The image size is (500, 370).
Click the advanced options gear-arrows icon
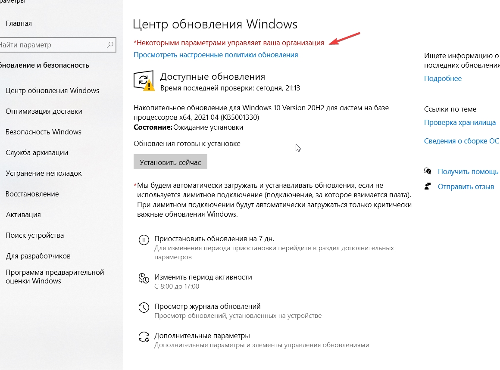click(144, 336)
